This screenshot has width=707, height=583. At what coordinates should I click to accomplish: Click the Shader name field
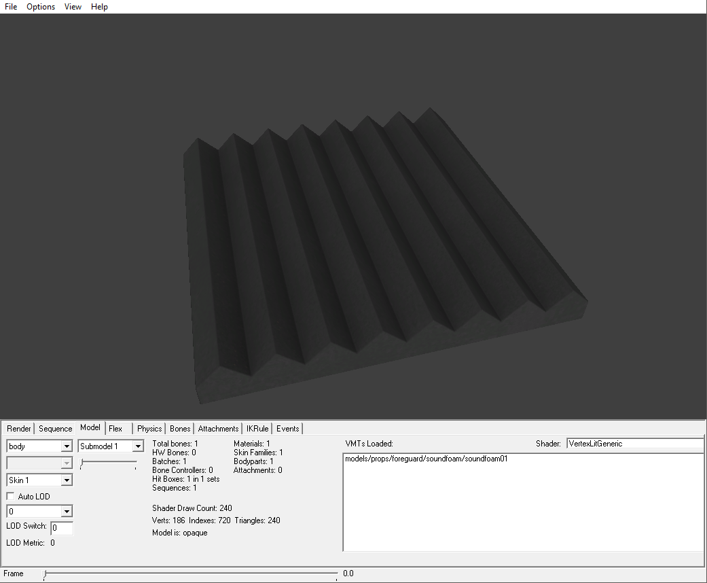point(635,444)
